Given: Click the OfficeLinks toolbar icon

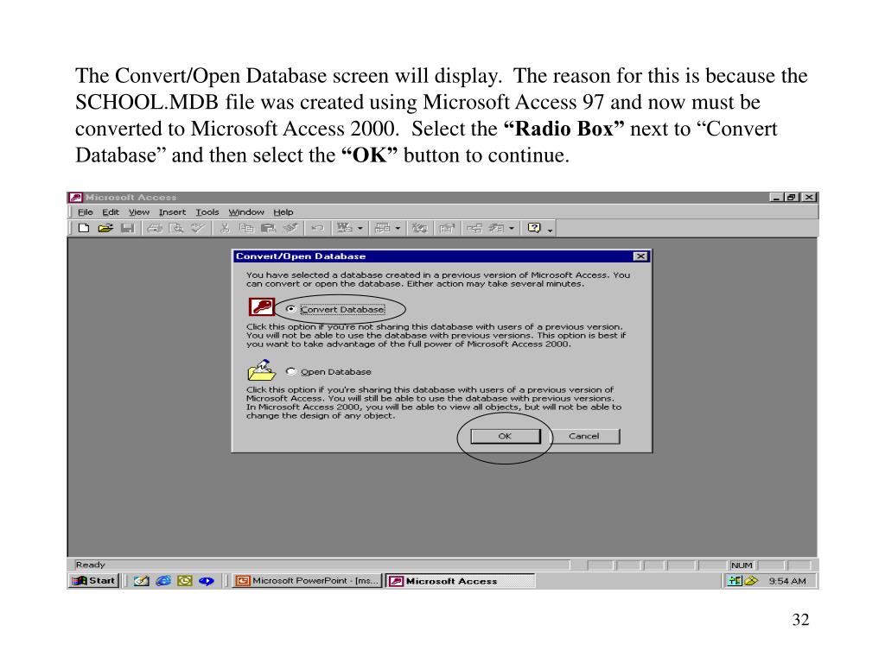Looking at the screenshot, I should [x=344, y=228].
